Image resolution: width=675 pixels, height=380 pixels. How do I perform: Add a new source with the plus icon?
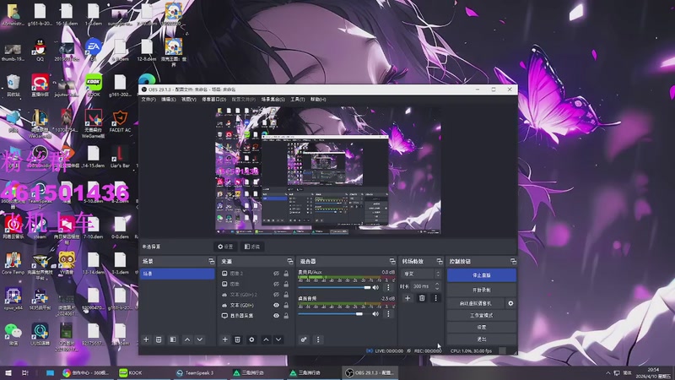click(224, 339)
